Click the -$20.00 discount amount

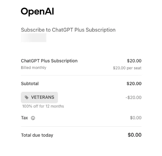[133, 98]
